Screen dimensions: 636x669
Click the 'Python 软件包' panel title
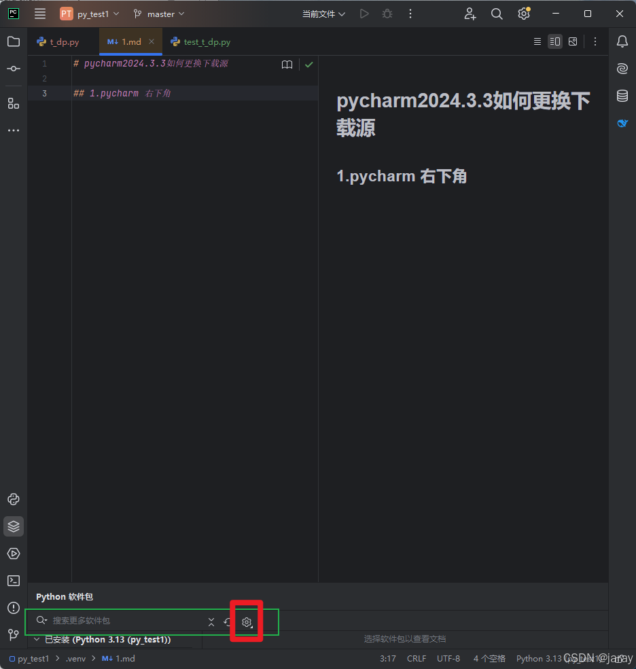tap(65, 596)
